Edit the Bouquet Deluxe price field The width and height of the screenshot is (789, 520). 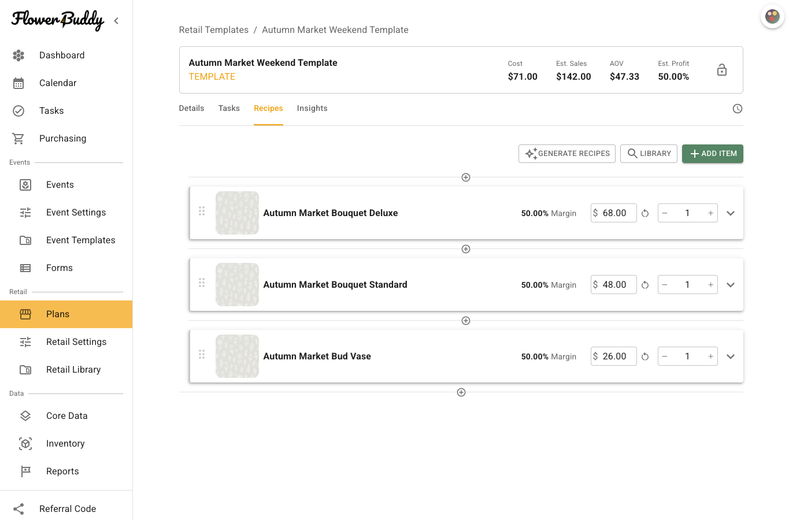614,213
